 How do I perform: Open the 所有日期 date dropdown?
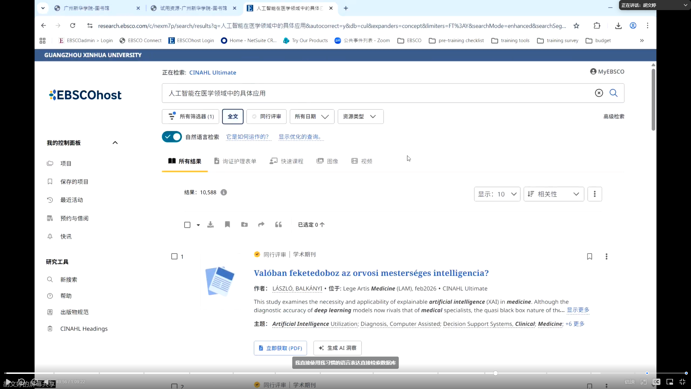coord(312,116)
